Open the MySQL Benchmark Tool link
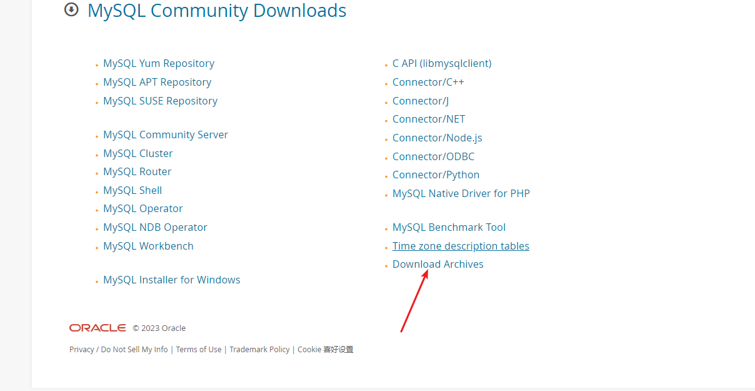 click(x=449, y=227)
